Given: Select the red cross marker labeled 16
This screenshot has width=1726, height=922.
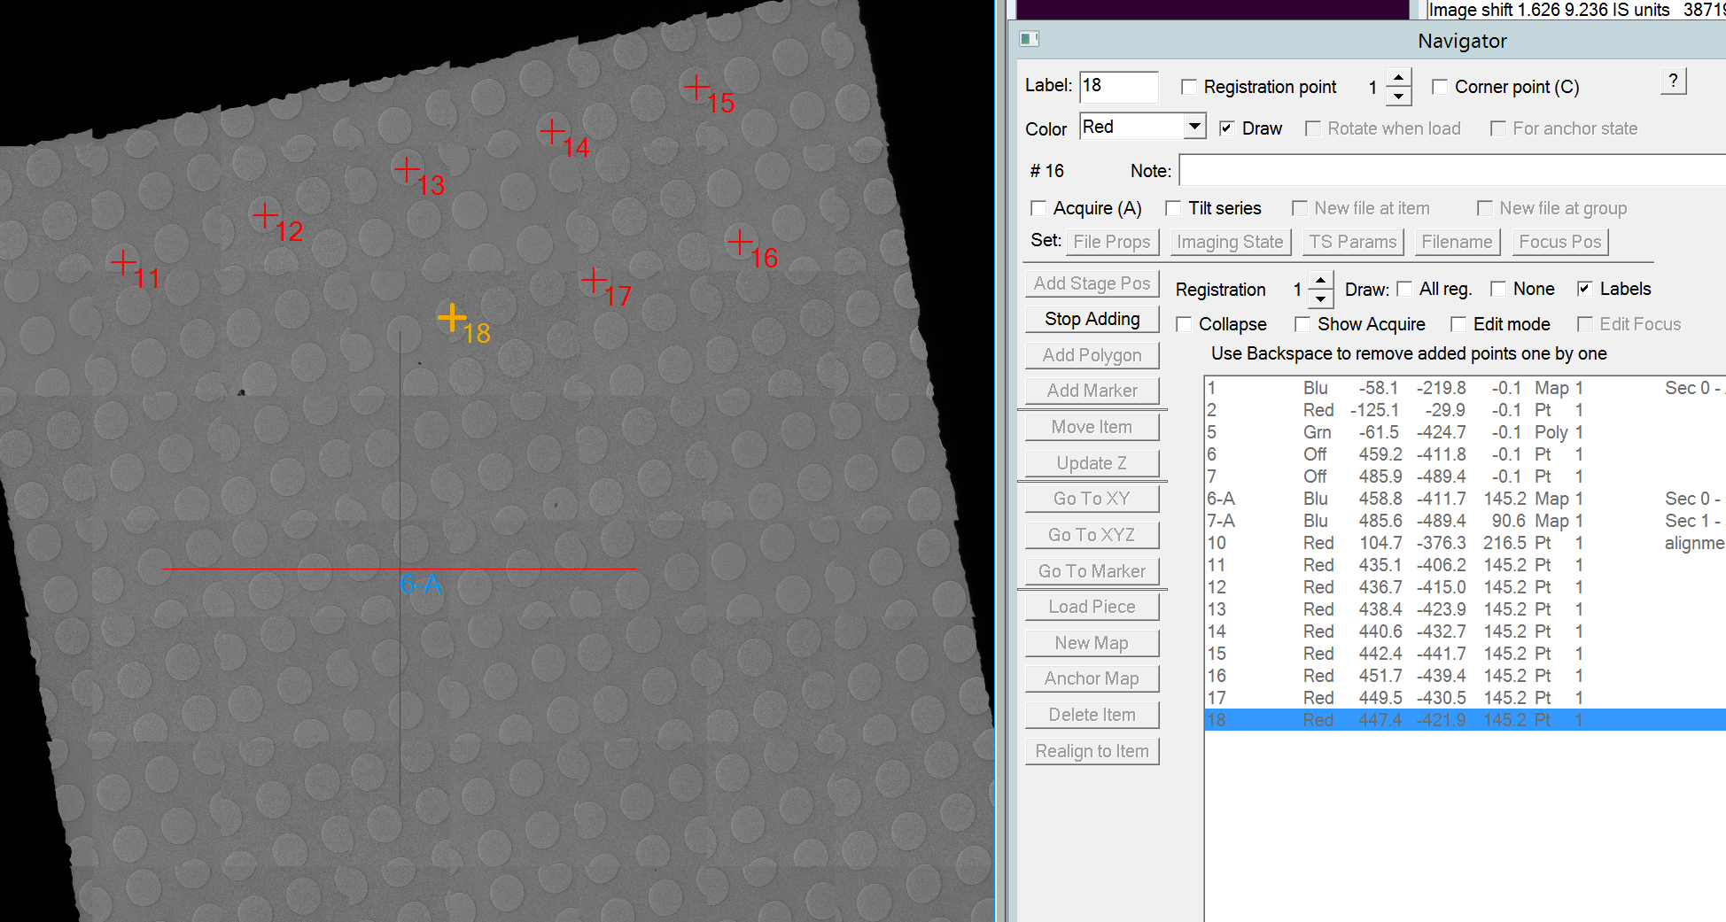Looking at the screenshot, I should 740,241.
